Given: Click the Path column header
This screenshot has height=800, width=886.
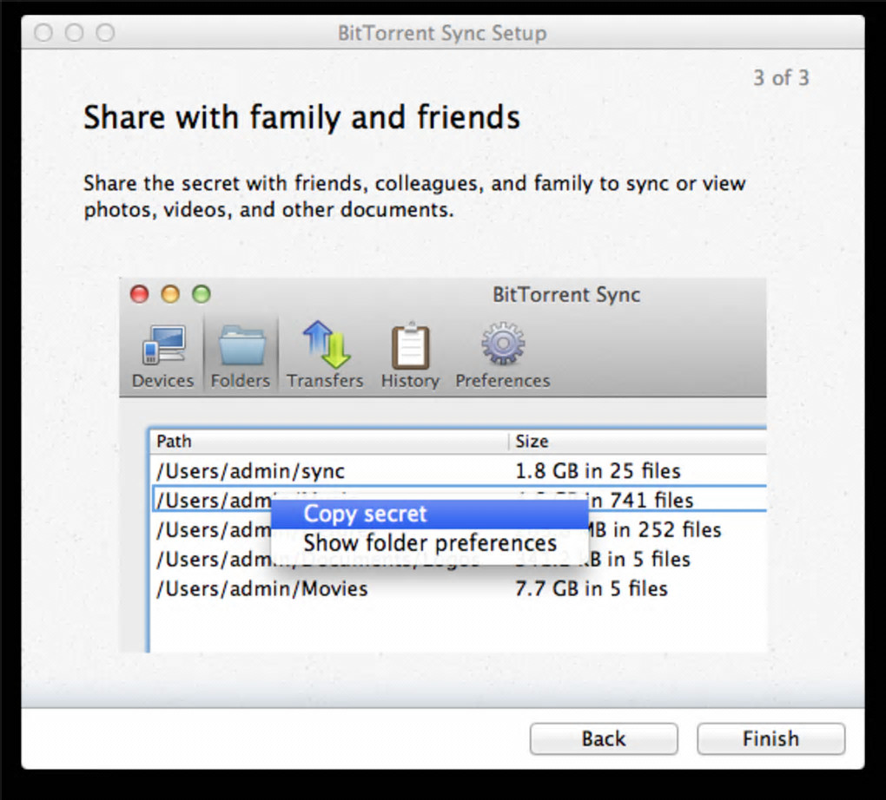Looking at the screenshot, I should click(329, 441).
